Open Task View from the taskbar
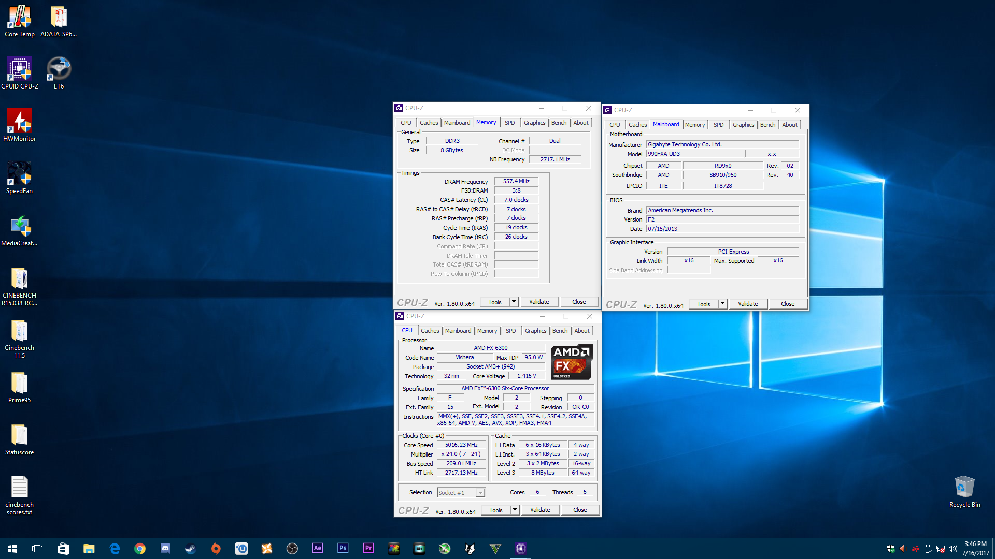The height and width of the screenshot is (559, 995). (37, 549)
